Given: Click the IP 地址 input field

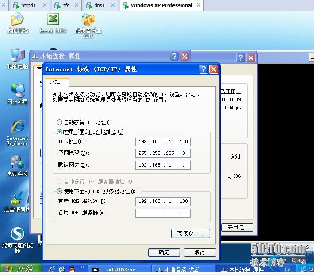Looking at the screenshot, I should coord(163,142).
